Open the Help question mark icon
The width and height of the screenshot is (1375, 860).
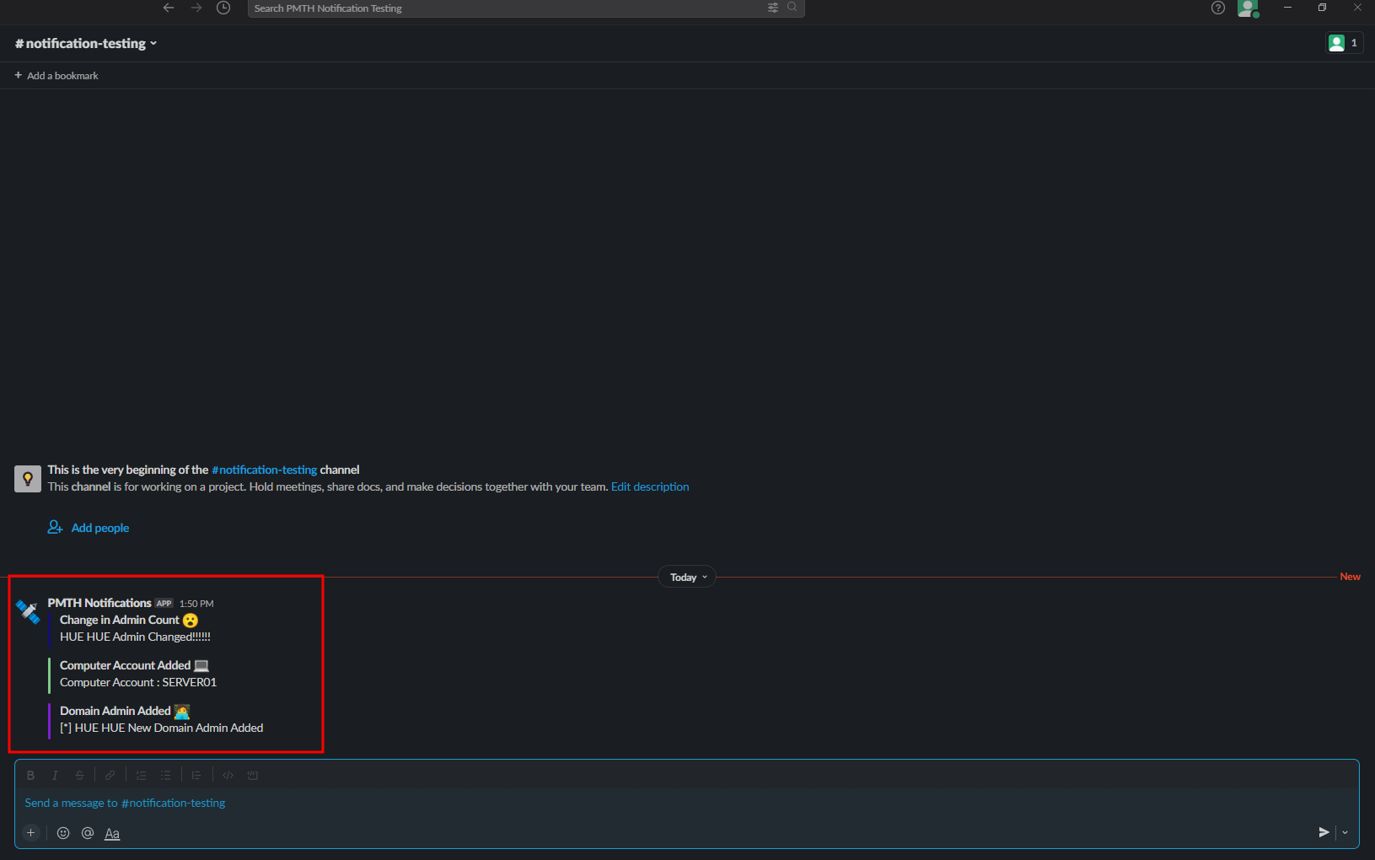[x=1218, y=8]
